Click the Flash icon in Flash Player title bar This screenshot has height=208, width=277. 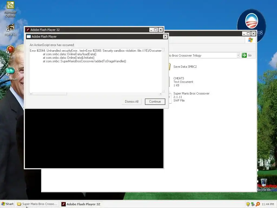click(28, 30)
